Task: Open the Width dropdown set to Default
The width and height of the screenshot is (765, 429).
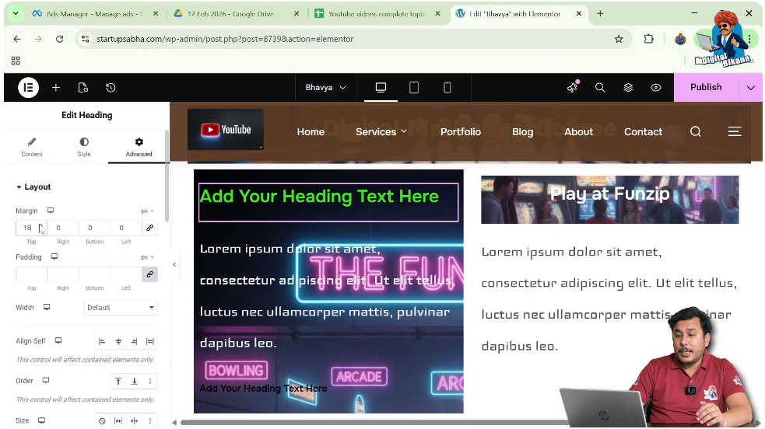Action: pyautogui.click(x=121, y=308)
